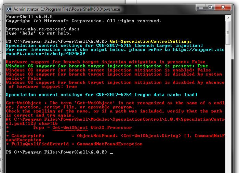Click 'https://aka.ms/pscore6-docs' text
239x173 pixels.
tap(43, 29)
